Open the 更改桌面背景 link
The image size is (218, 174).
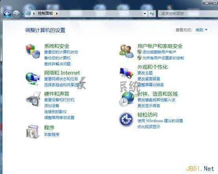pyautogui.click(x=149, y=79)
